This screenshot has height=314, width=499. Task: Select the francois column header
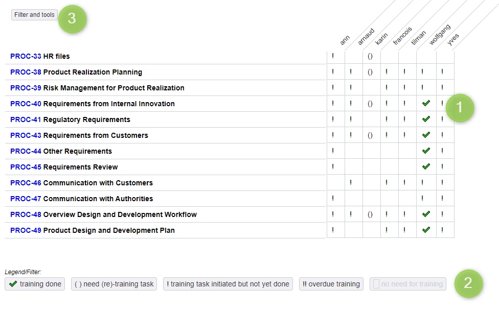coord(402,36)
